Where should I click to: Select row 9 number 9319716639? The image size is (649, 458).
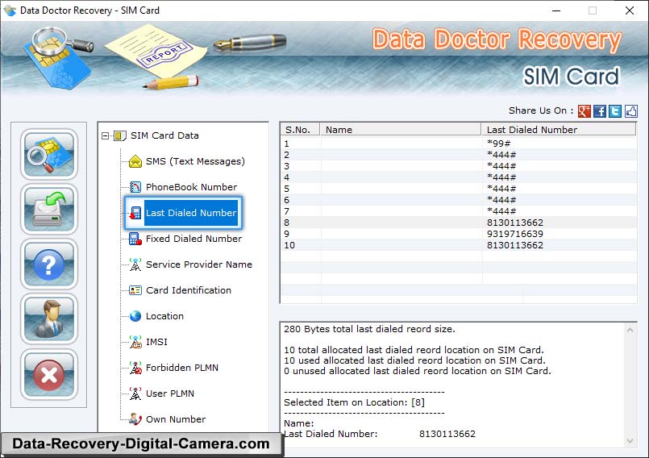click(459, 234)
